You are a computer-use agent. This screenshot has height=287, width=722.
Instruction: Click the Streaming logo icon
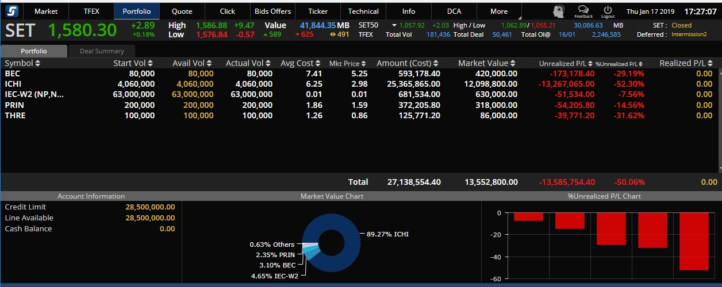click(x=12, y=11)
